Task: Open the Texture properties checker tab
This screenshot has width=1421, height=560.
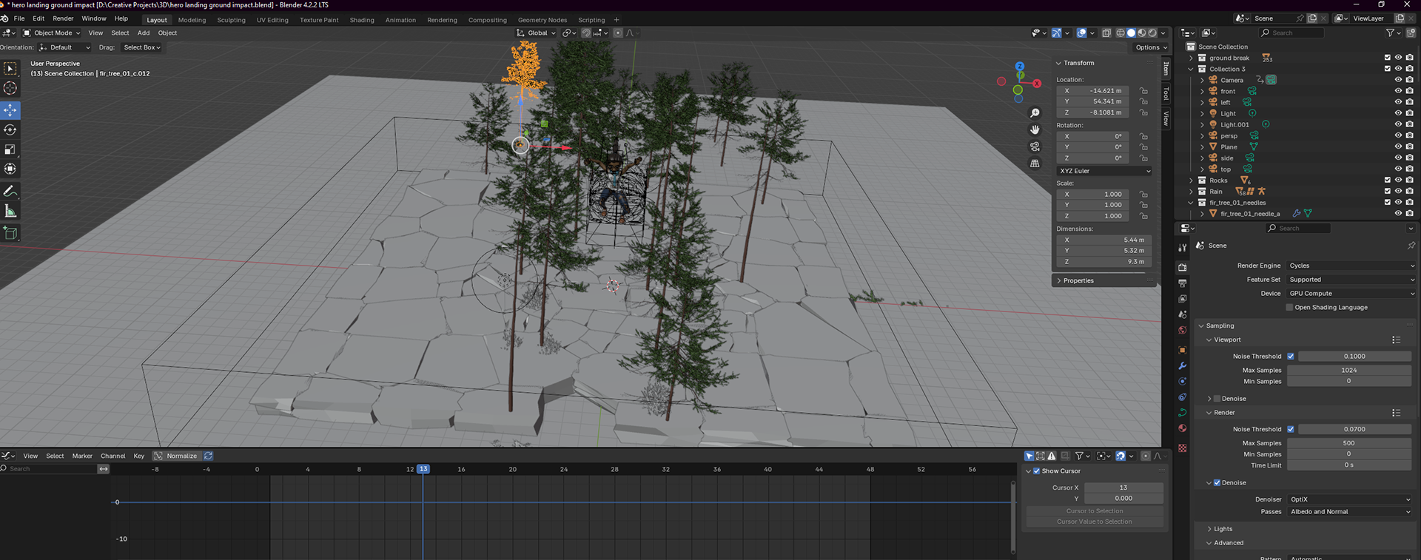Action: tap(1182, 448)
